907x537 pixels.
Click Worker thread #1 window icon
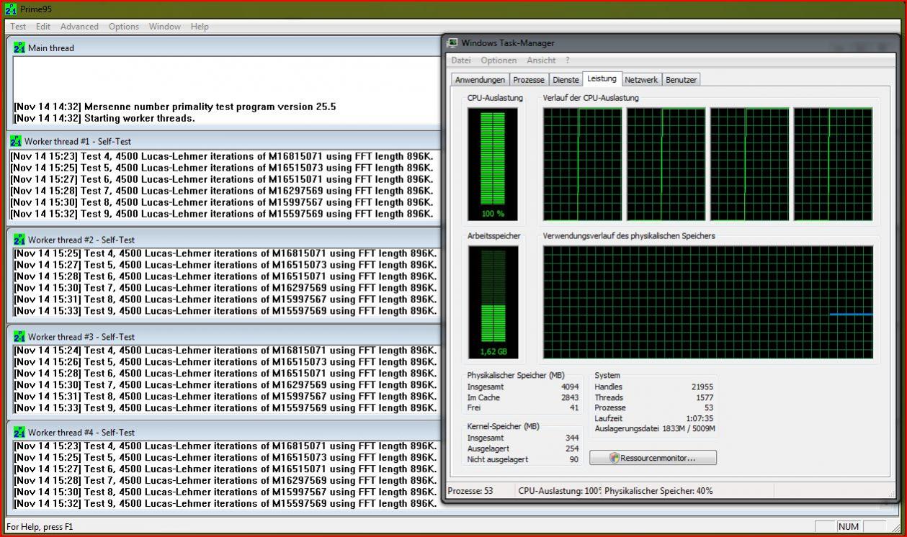point(16,141)
